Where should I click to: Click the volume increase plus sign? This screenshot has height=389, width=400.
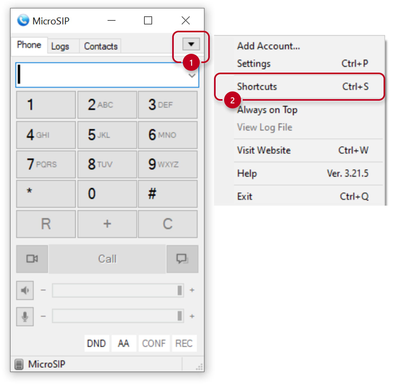pyautogui.click(x=192, y=290)
